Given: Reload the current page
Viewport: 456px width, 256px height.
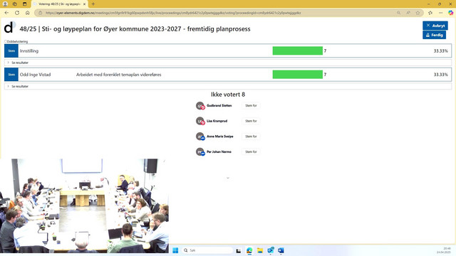Looking at the screenshot, I should point(17,13).
